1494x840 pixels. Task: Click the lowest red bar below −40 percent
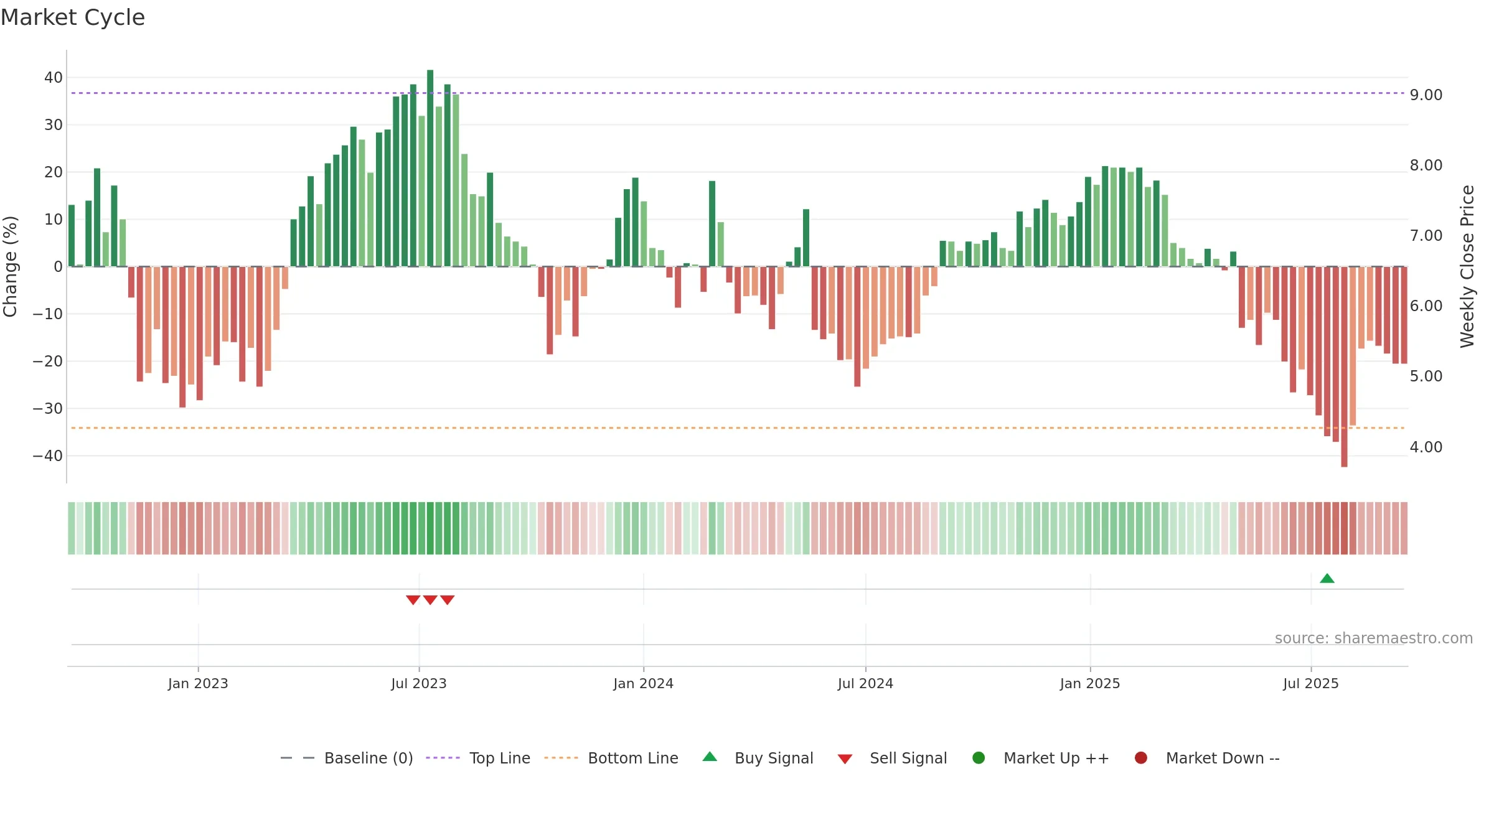pos(1344,367)
